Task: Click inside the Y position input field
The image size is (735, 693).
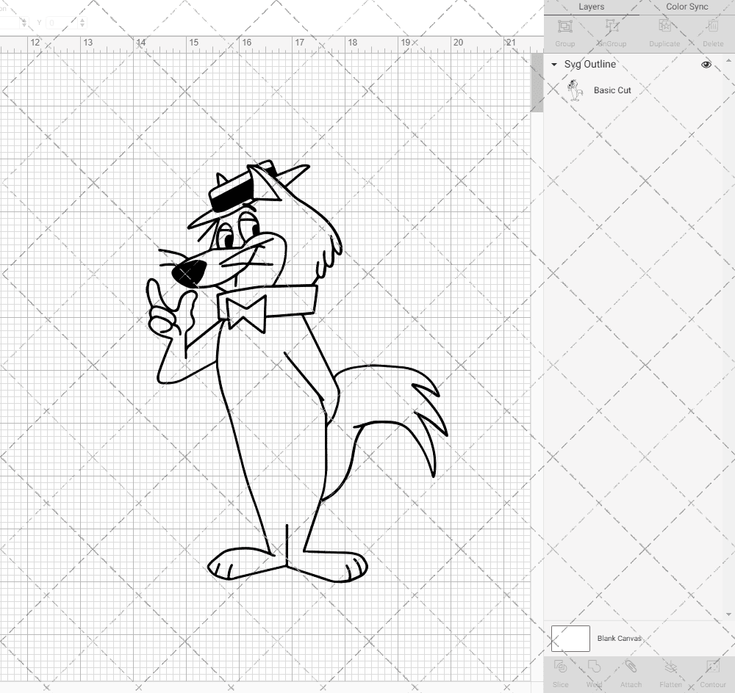Action: 59,21
